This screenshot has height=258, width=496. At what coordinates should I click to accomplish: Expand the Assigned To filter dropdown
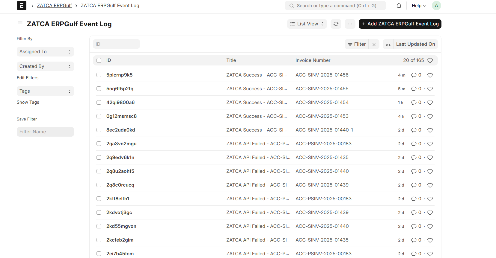click(x=45, y=52)
